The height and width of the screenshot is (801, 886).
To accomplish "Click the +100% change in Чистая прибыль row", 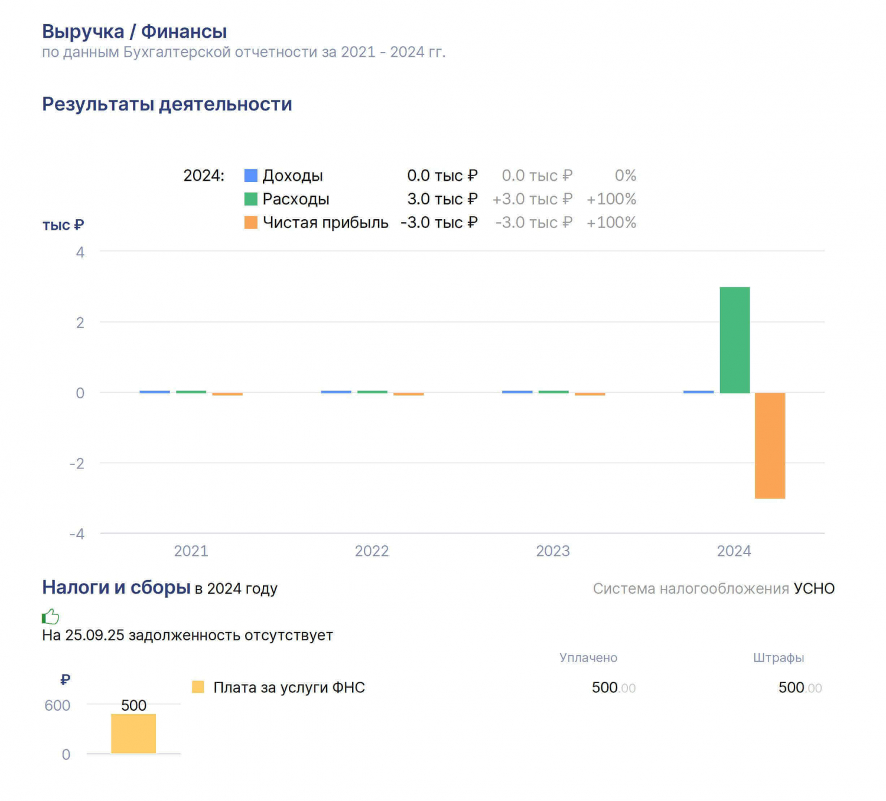I will coord(611,223).
